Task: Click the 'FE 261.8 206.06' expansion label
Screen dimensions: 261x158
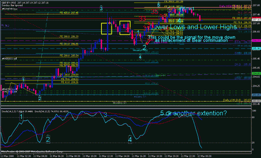Action: [69, 44]
